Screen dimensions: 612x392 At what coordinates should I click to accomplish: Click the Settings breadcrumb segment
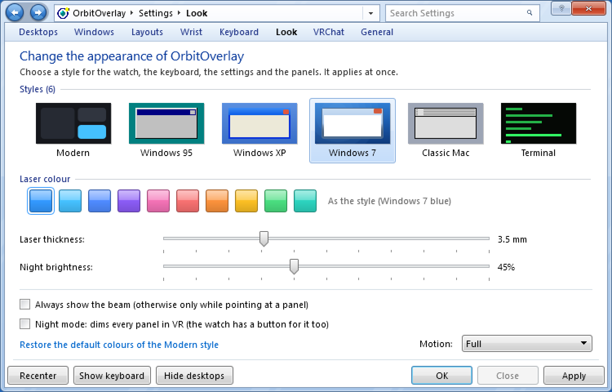(x=156, y=13)
